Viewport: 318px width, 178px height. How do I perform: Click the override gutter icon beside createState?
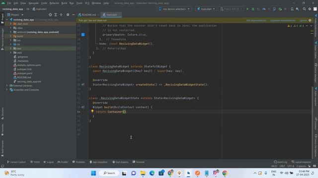click(x=83, y=85)
